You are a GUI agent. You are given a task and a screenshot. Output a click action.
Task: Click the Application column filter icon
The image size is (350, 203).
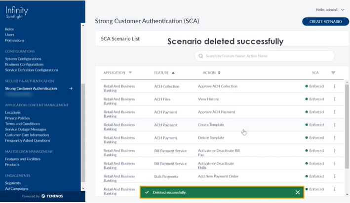point(130,72)
